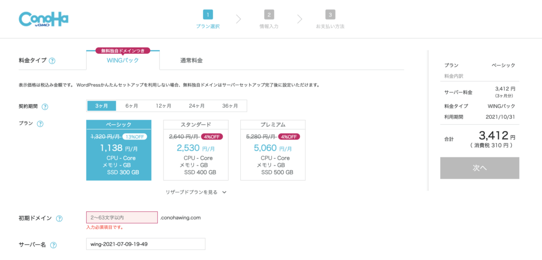Image resolution: width=542 pixels, height=260 pixels.
Task: Click the 2021/10/31 利用期間 value
Action: [x=500, y=117]
